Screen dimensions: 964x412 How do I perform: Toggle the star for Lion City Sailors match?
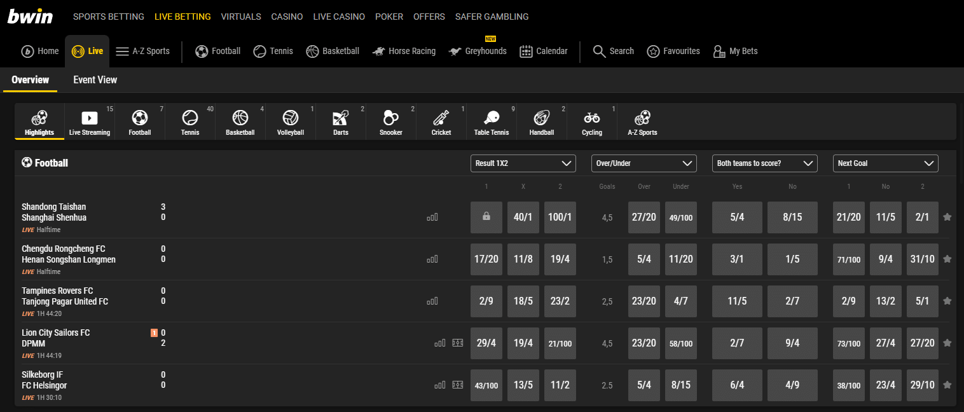pyautogui.click(x=947, y=343)
